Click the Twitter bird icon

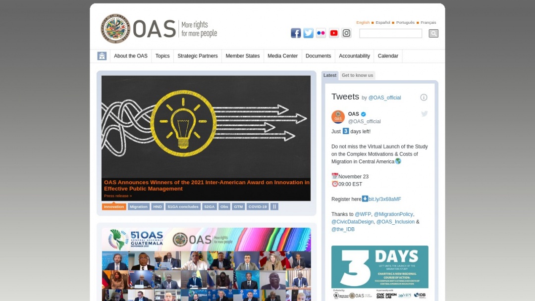tap(308, 33)
